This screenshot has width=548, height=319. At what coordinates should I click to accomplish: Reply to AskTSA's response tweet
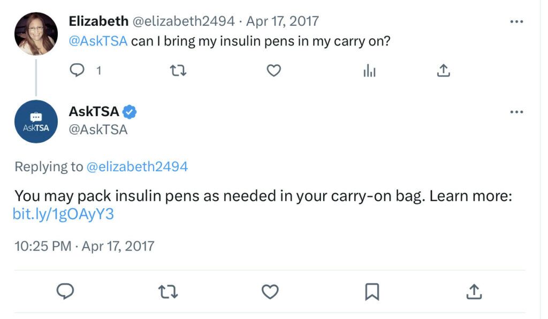tap(65, 291)
